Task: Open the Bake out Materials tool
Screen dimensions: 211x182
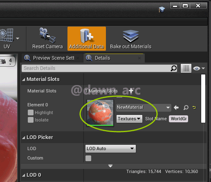Action: click(130, 38)
